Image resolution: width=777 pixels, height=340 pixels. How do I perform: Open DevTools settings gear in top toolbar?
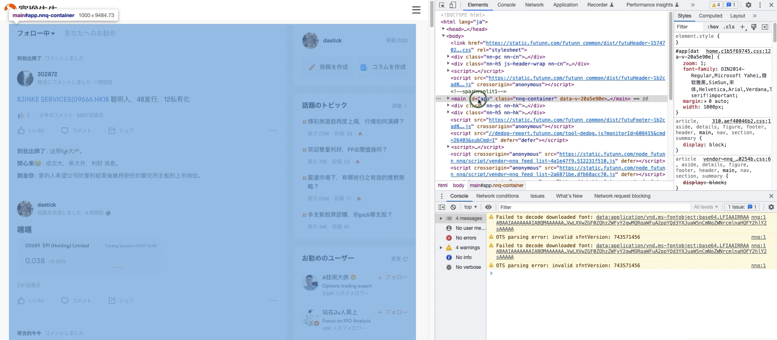[x=749, y=5]
